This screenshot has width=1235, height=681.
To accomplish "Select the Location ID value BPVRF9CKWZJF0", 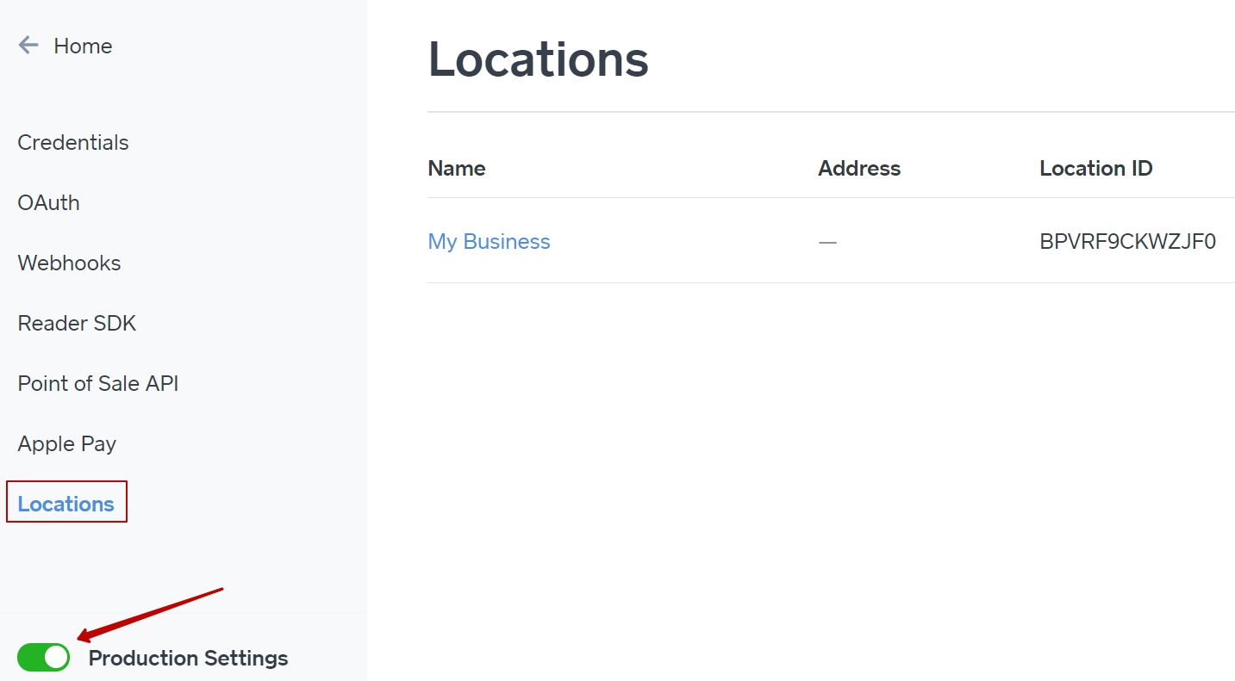I will click(x=1127, y=242).
